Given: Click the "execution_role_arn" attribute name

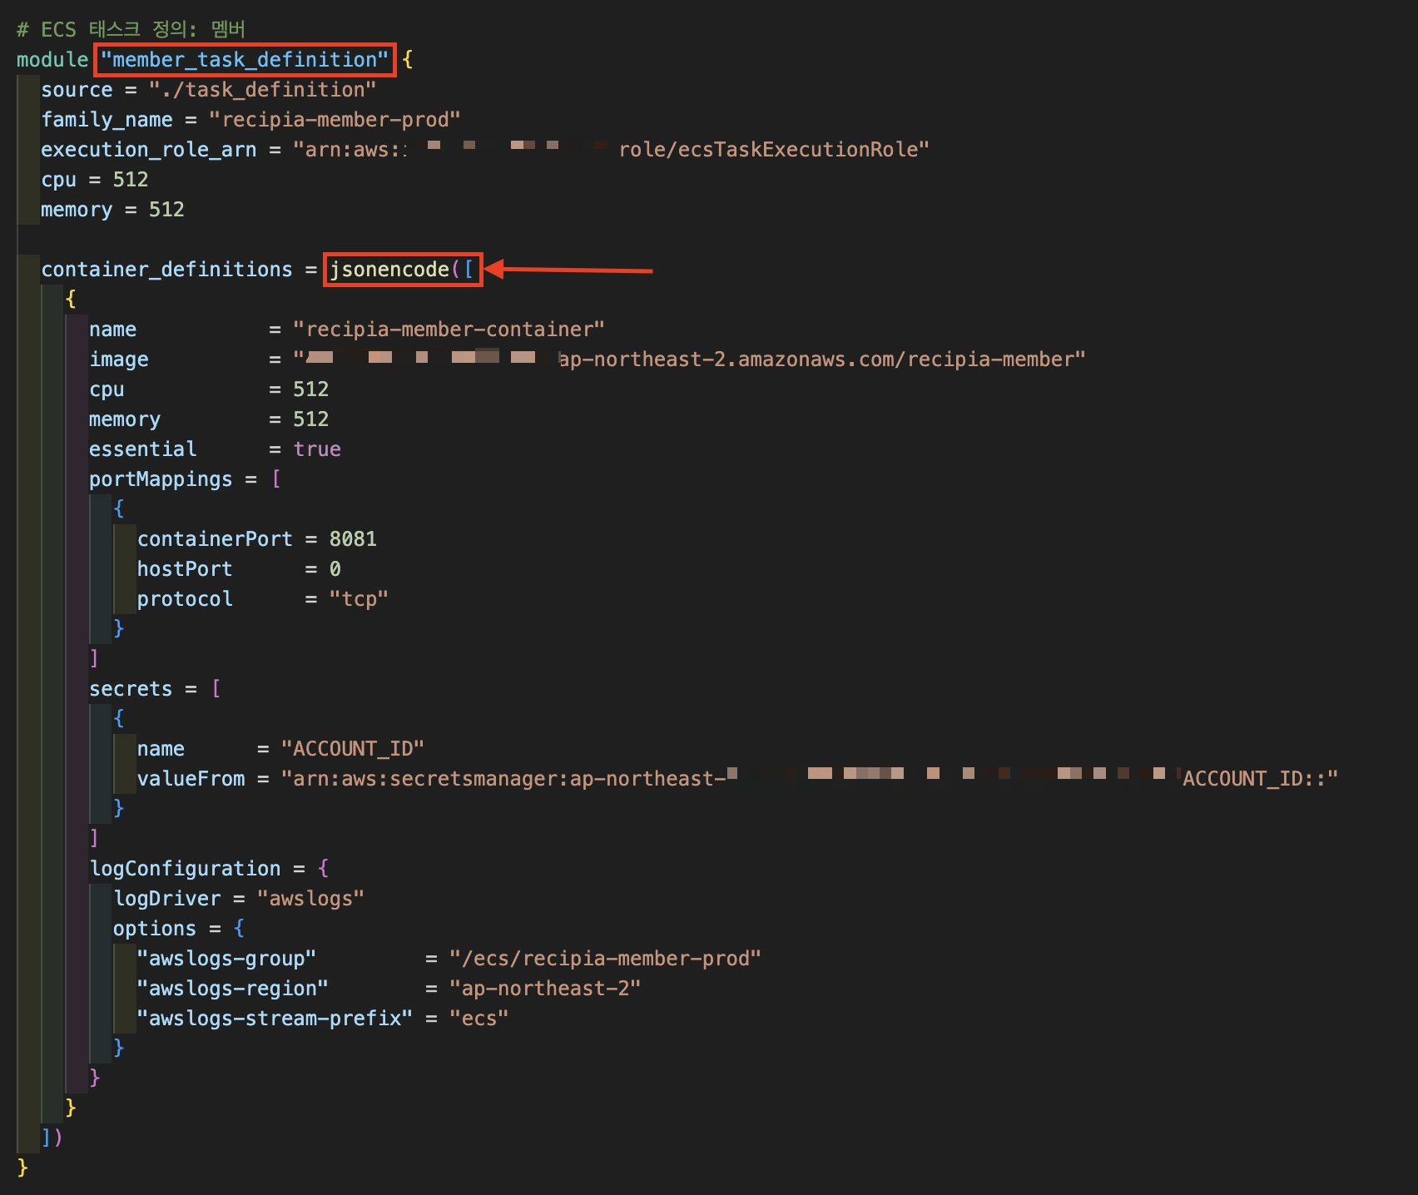Looking at the screenshot, I should (x=149, y=149).
